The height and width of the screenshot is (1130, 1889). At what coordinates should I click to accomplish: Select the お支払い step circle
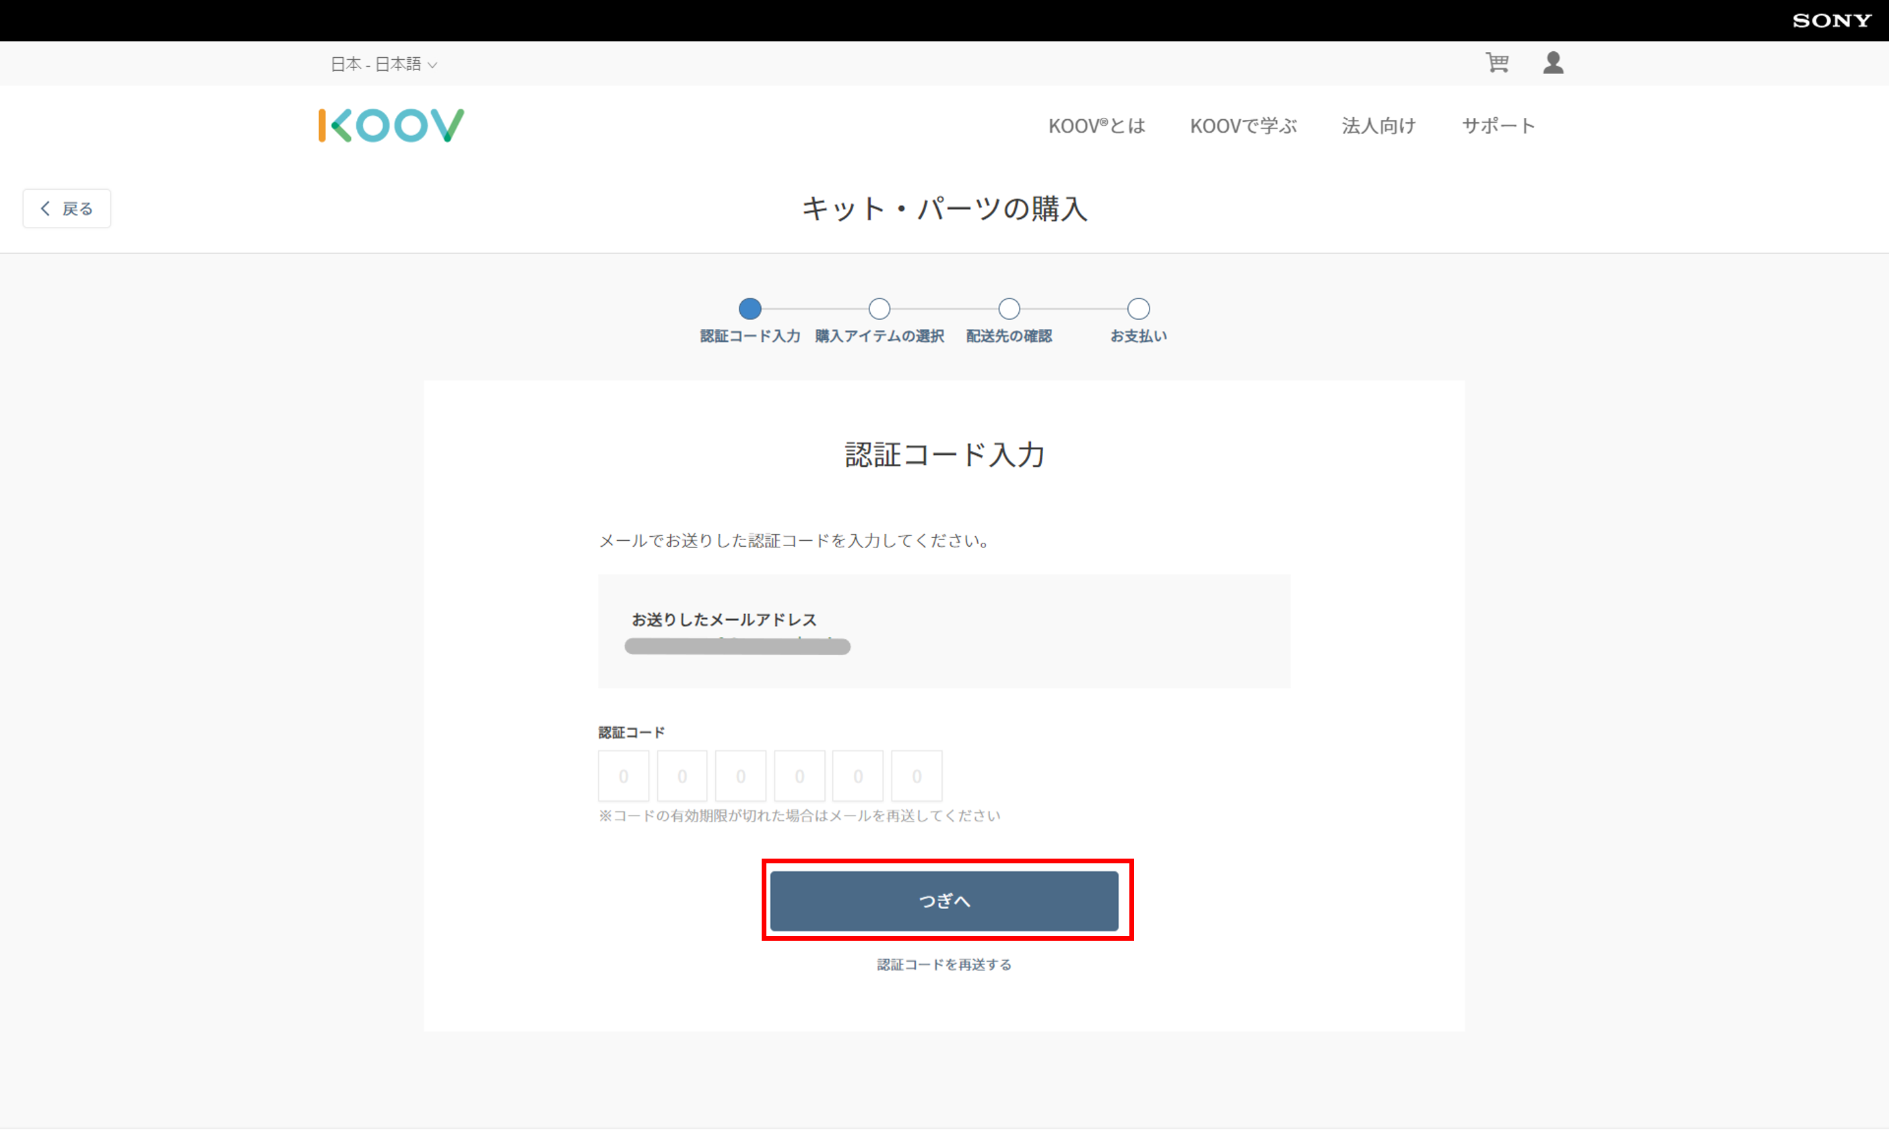1138,308
